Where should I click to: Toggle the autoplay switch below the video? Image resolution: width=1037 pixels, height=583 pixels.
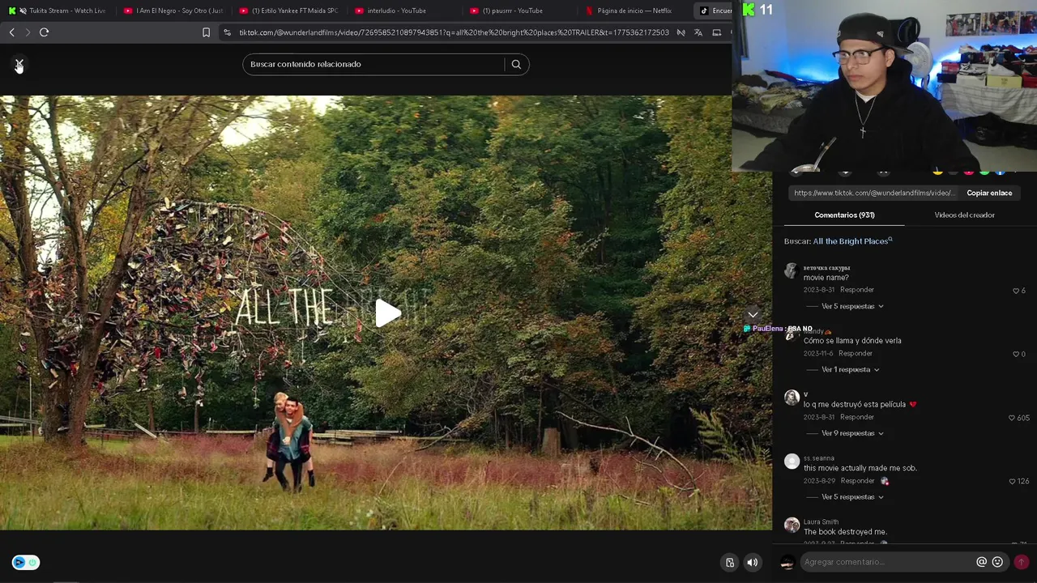[25, 562]
